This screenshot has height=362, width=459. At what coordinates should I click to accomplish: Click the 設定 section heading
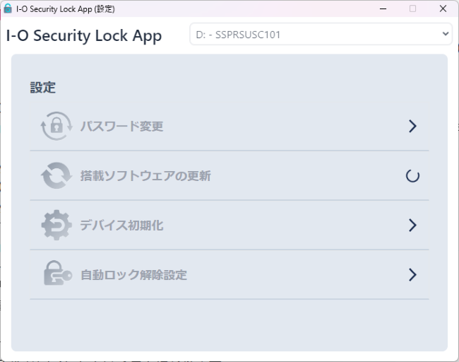click(42, 88)
